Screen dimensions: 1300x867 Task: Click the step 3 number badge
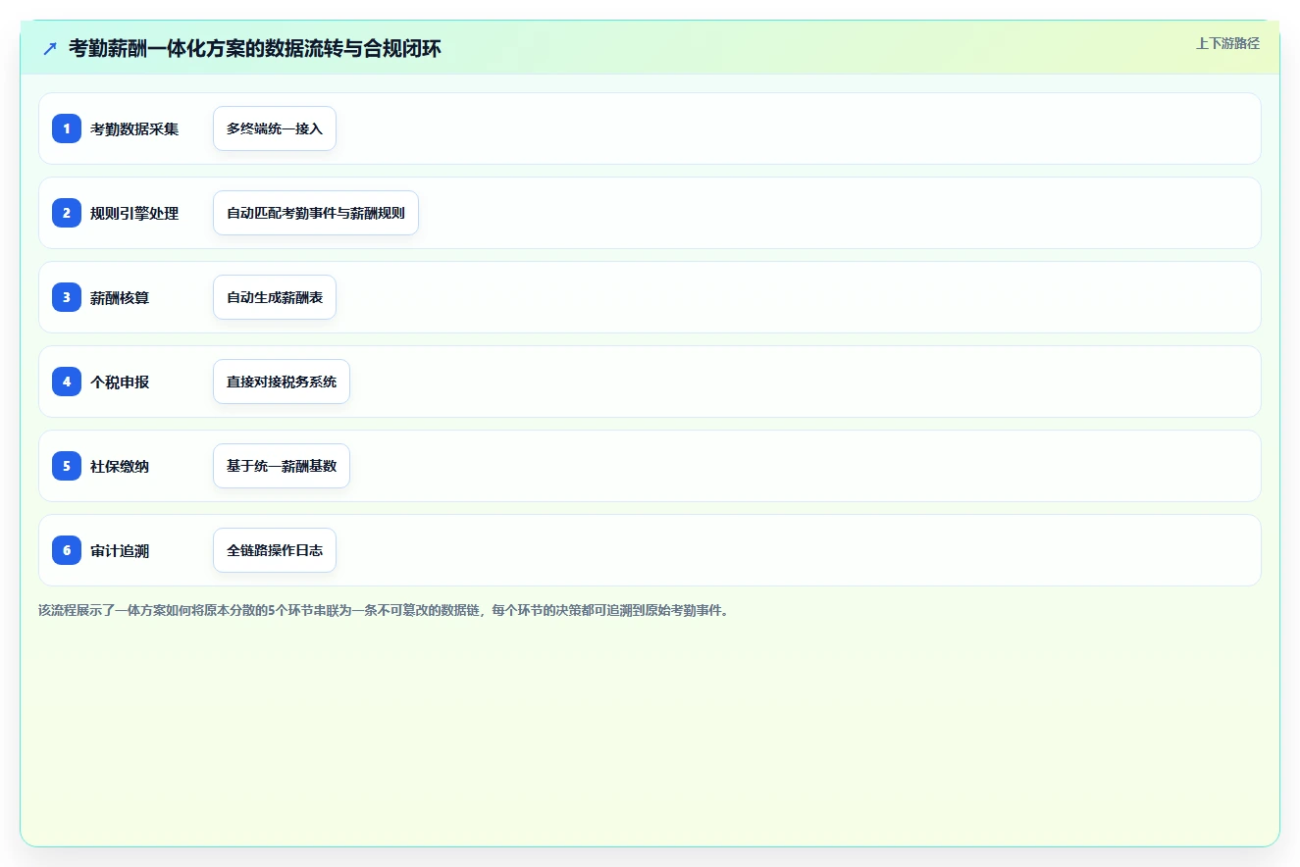point(67,297)
